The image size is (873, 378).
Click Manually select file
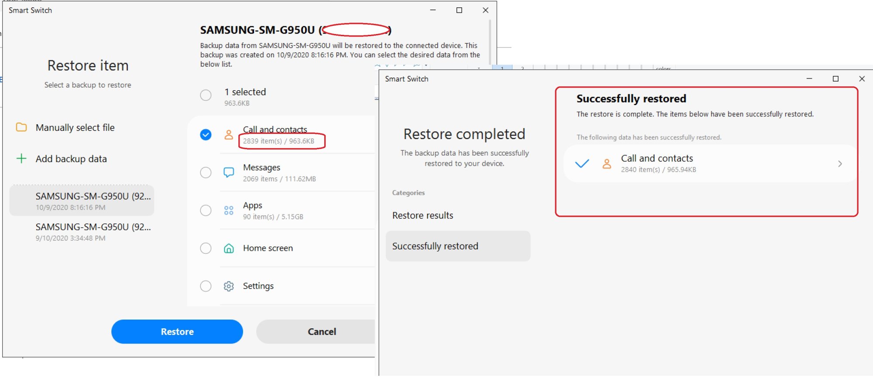[75, 128]
